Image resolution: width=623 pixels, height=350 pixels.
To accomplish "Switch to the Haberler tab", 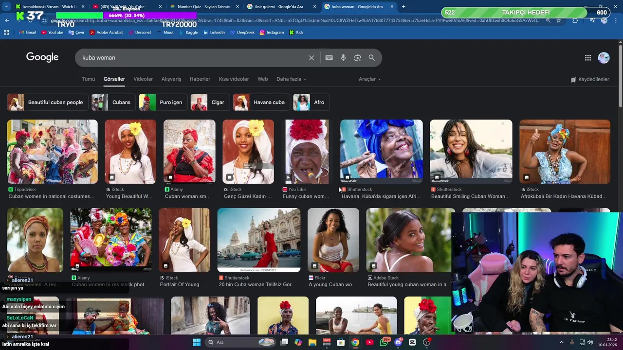I will [200, 79].
